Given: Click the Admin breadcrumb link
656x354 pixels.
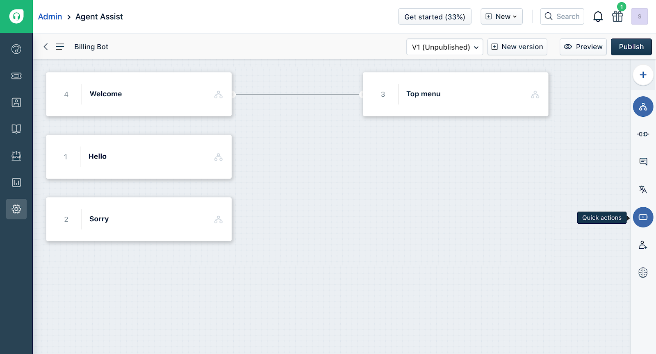Looking at the screenshot, I should (50, 16).
